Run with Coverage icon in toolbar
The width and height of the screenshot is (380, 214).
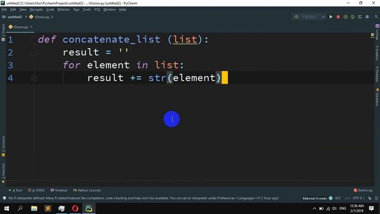(x=346, y=17)
